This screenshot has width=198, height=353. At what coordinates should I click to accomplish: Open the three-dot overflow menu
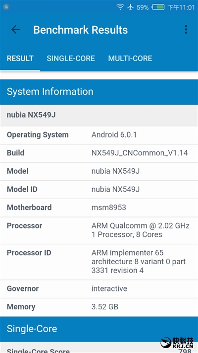pos(186,29)
